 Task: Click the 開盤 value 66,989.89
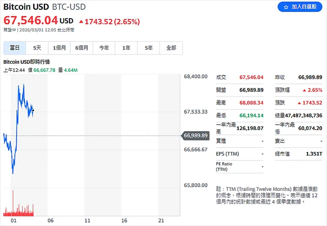251,90
